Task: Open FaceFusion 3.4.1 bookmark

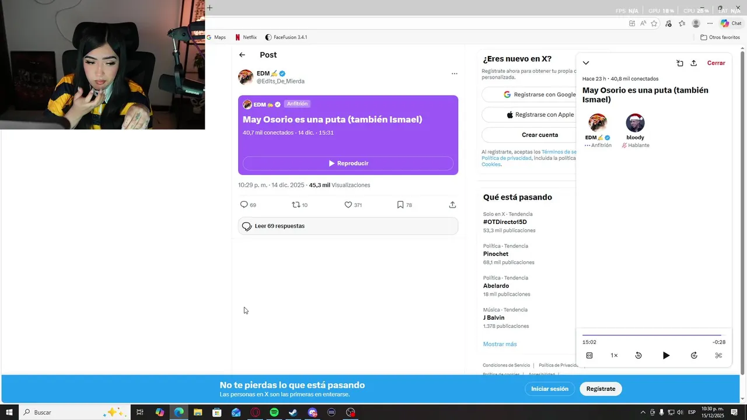Action: 286,37
